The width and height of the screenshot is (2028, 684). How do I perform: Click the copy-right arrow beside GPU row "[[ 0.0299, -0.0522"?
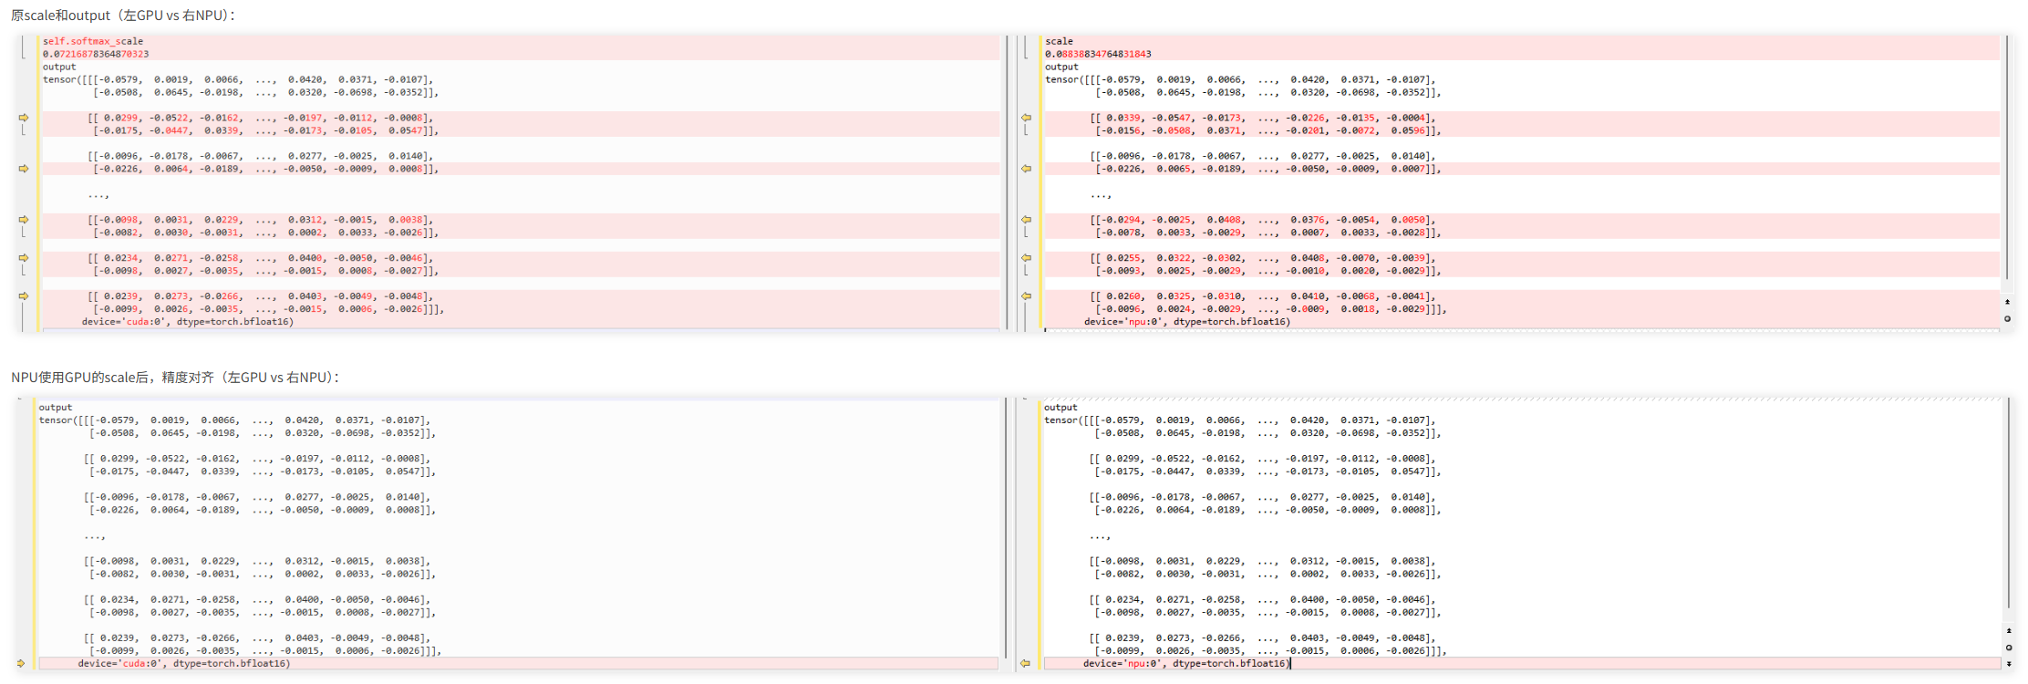tap(24, 118)
